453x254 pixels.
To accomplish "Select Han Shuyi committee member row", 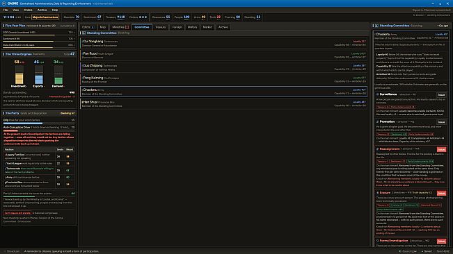I will click(x=223, y=103).
